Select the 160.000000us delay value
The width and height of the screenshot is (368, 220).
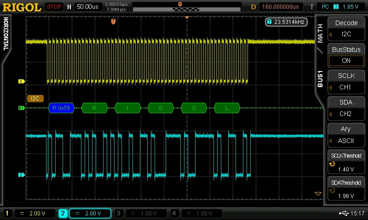coord(281,7)
